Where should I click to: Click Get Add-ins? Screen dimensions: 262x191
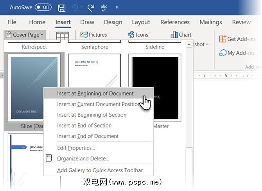coord(237,39)
